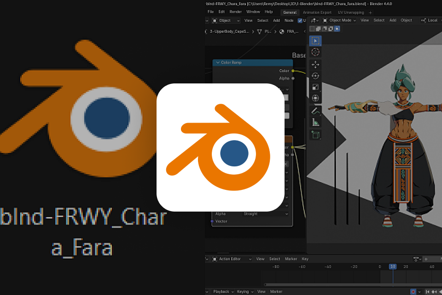
Task: Open the 3D viewport Object menu
Action: click(x=406, y=20)
